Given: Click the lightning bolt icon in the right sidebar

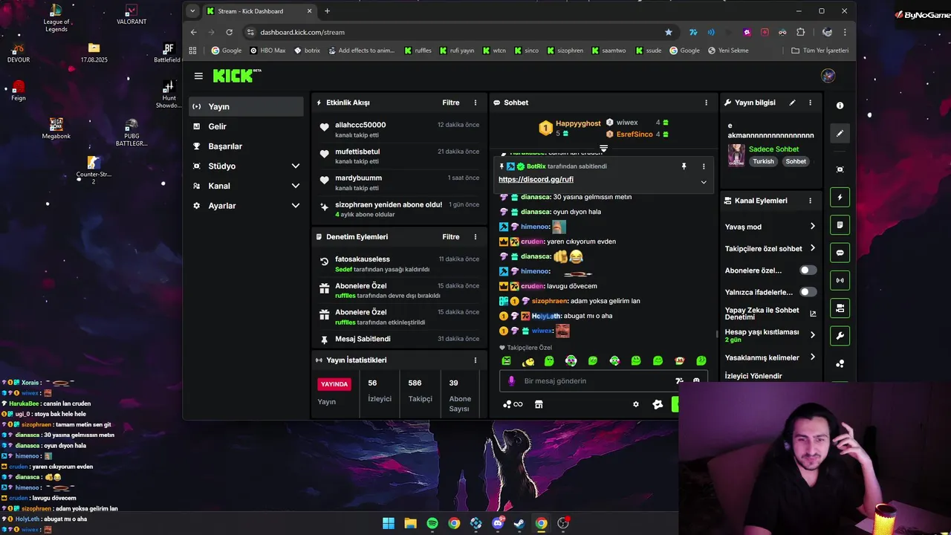Looking at the screenshot, I should pyautogui.click(x=840, y=198).
